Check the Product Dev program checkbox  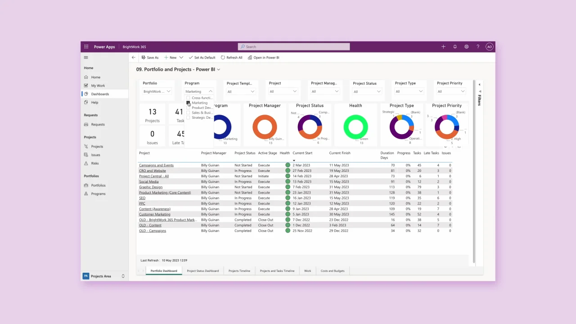pos(188,108)
